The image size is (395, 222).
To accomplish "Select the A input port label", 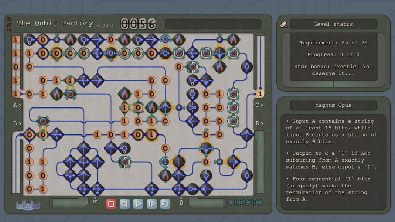I will (x=17, y=105).
